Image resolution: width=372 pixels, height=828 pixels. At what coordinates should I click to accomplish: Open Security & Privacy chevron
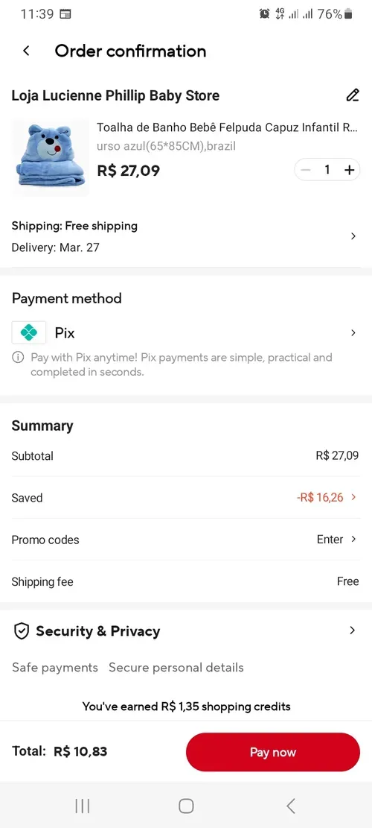(x=353, y=630)
